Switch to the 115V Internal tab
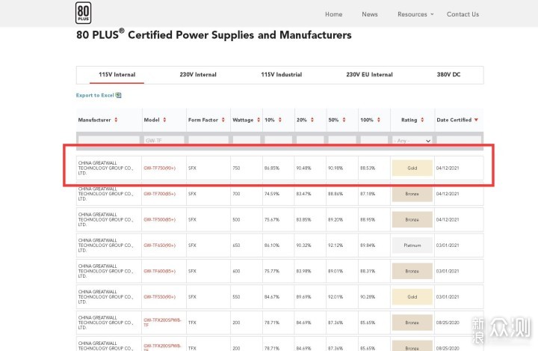The height and width of the screenshot is (351, 538). [117, 75]
